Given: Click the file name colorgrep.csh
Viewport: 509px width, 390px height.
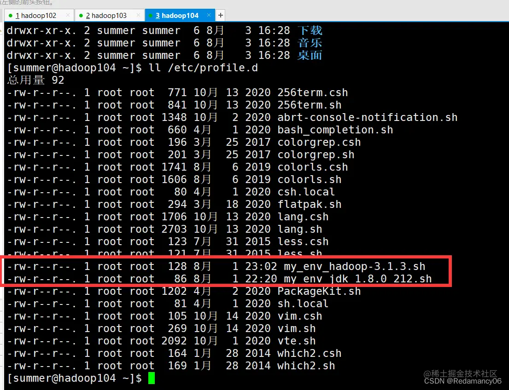Looking at the screenshot, I should 319,142.
